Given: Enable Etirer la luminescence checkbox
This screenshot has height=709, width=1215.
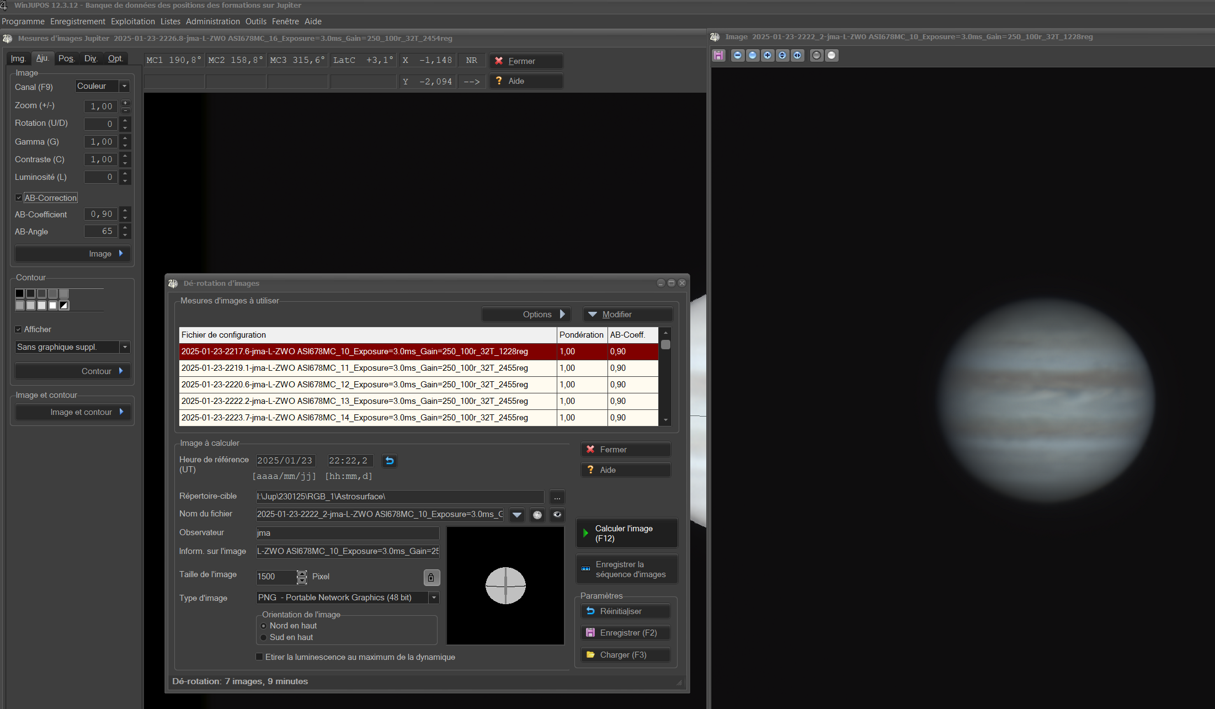Looking at the screenshot, I should pyautogui.click(x=259, y=657).
